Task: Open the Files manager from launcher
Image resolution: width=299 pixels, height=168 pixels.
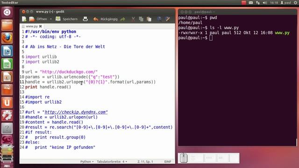Action: [7, 25]
